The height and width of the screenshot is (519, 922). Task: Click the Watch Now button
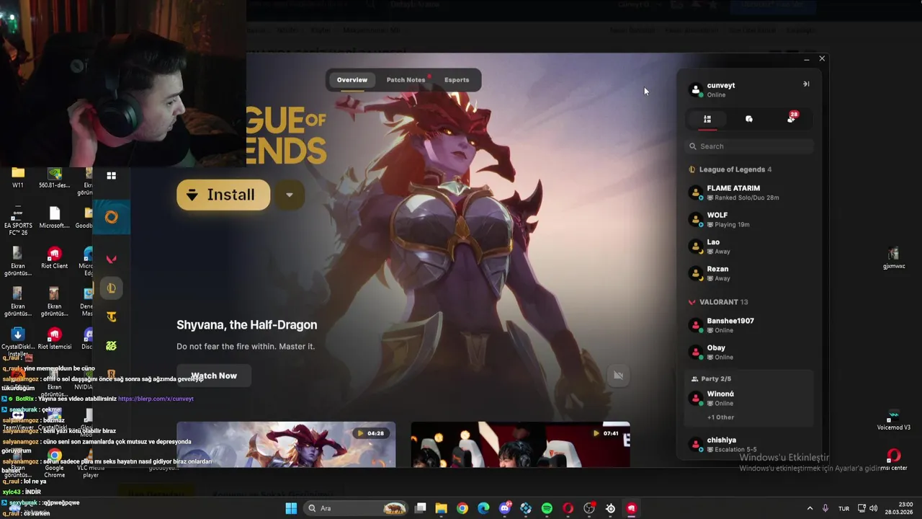(214, 376)
